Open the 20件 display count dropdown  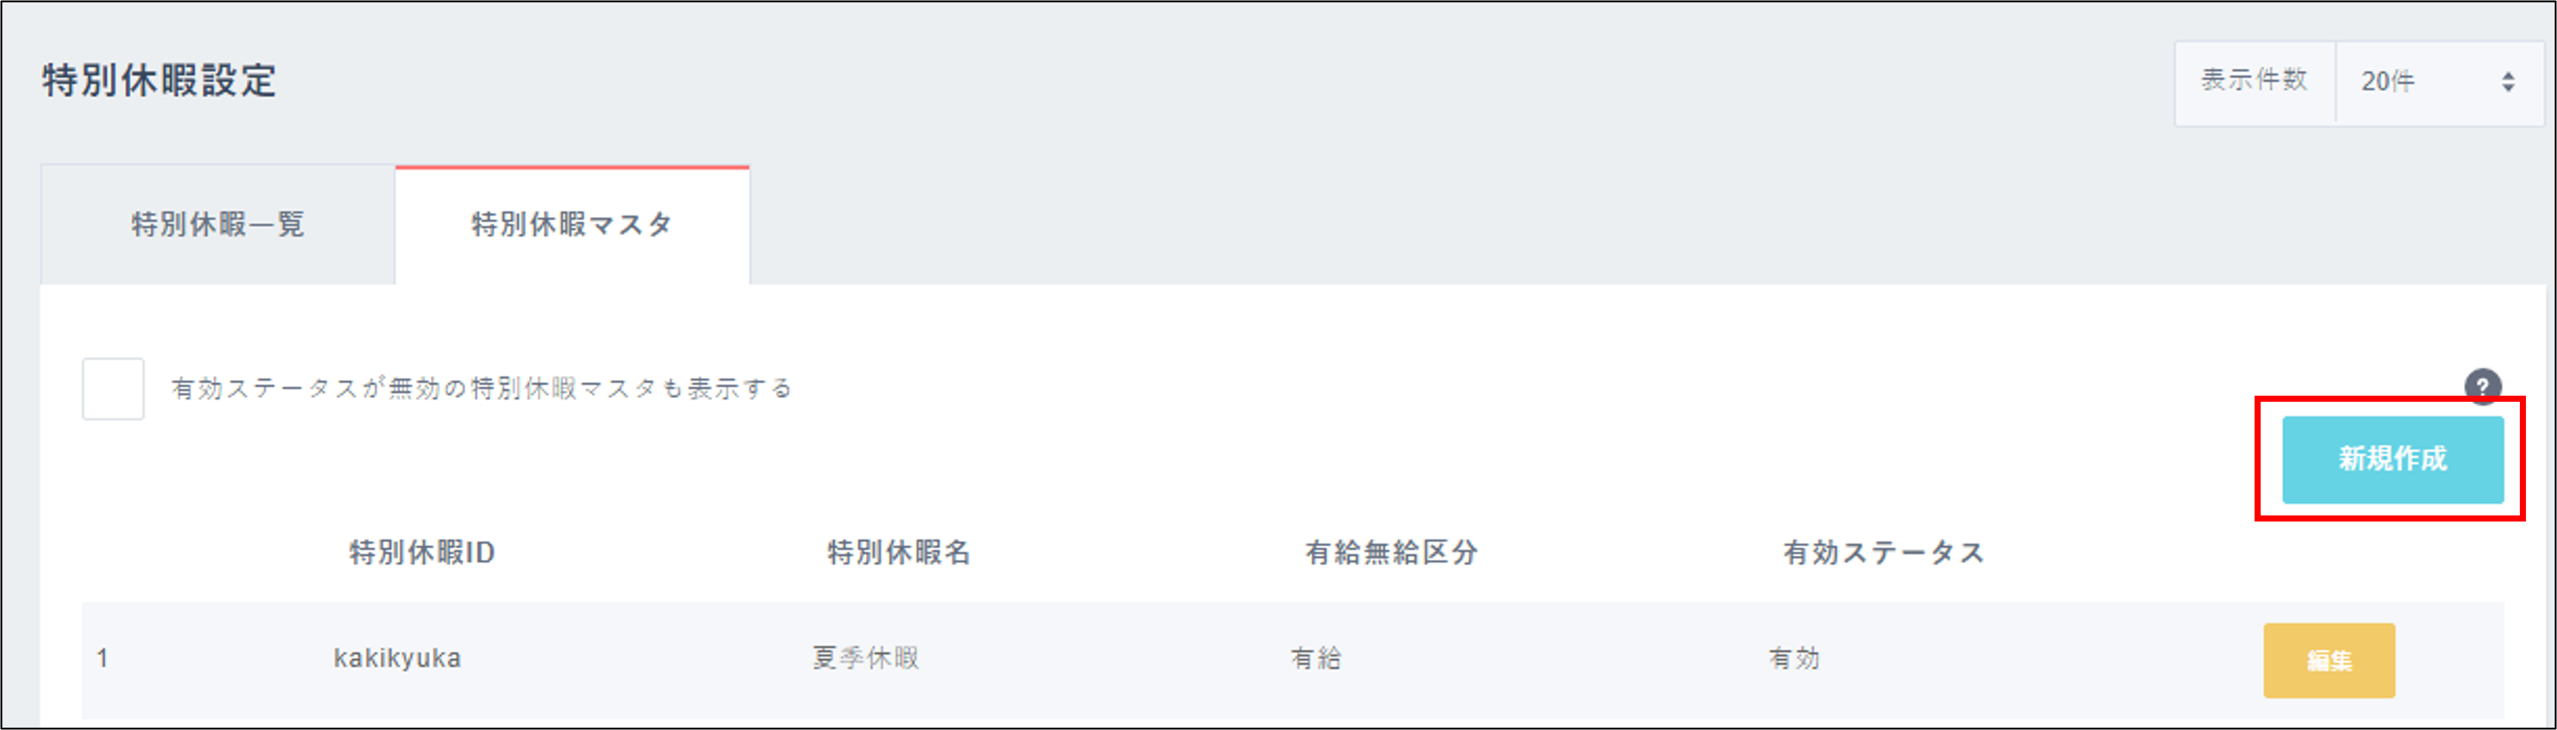[2440, 82]
